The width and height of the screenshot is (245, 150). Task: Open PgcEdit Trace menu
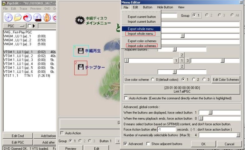(23, 9)
